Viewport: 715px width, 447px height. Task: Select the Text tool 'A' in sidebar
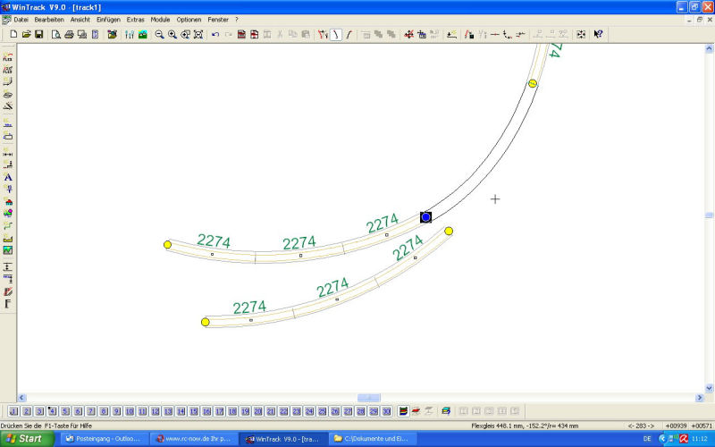tap(8, 177)
